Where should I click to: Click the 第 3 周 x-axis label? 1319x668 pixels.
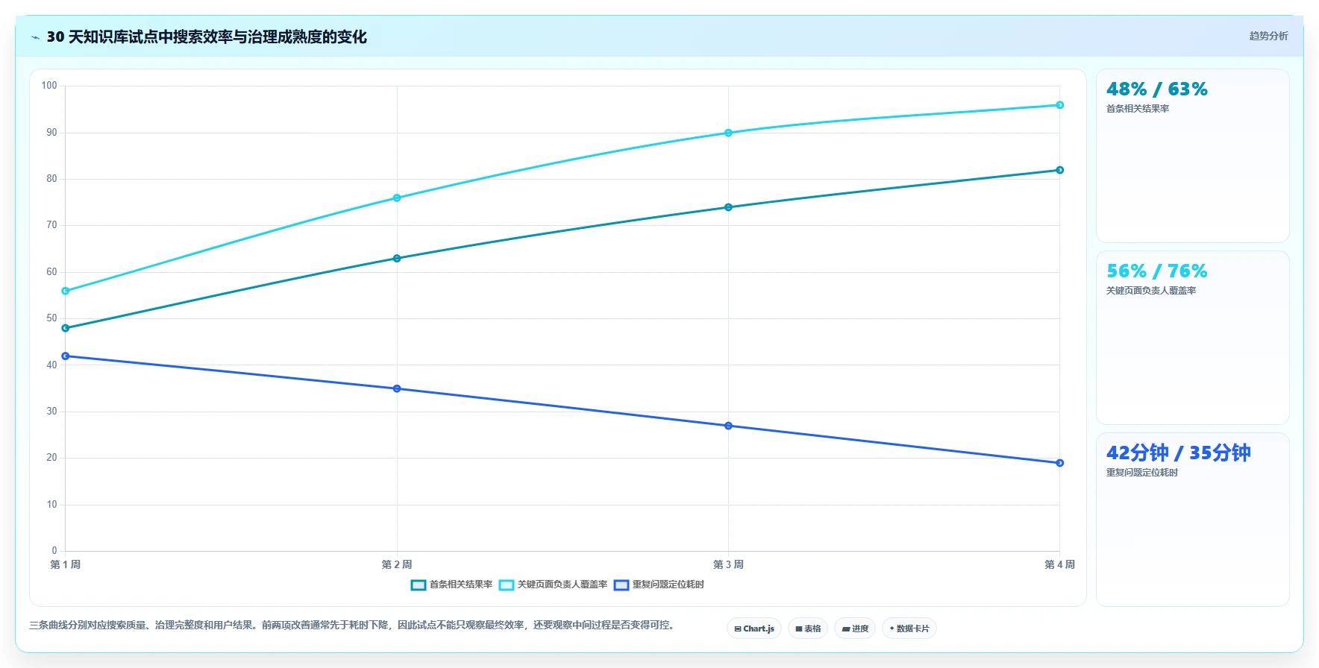tap(728, 564)
